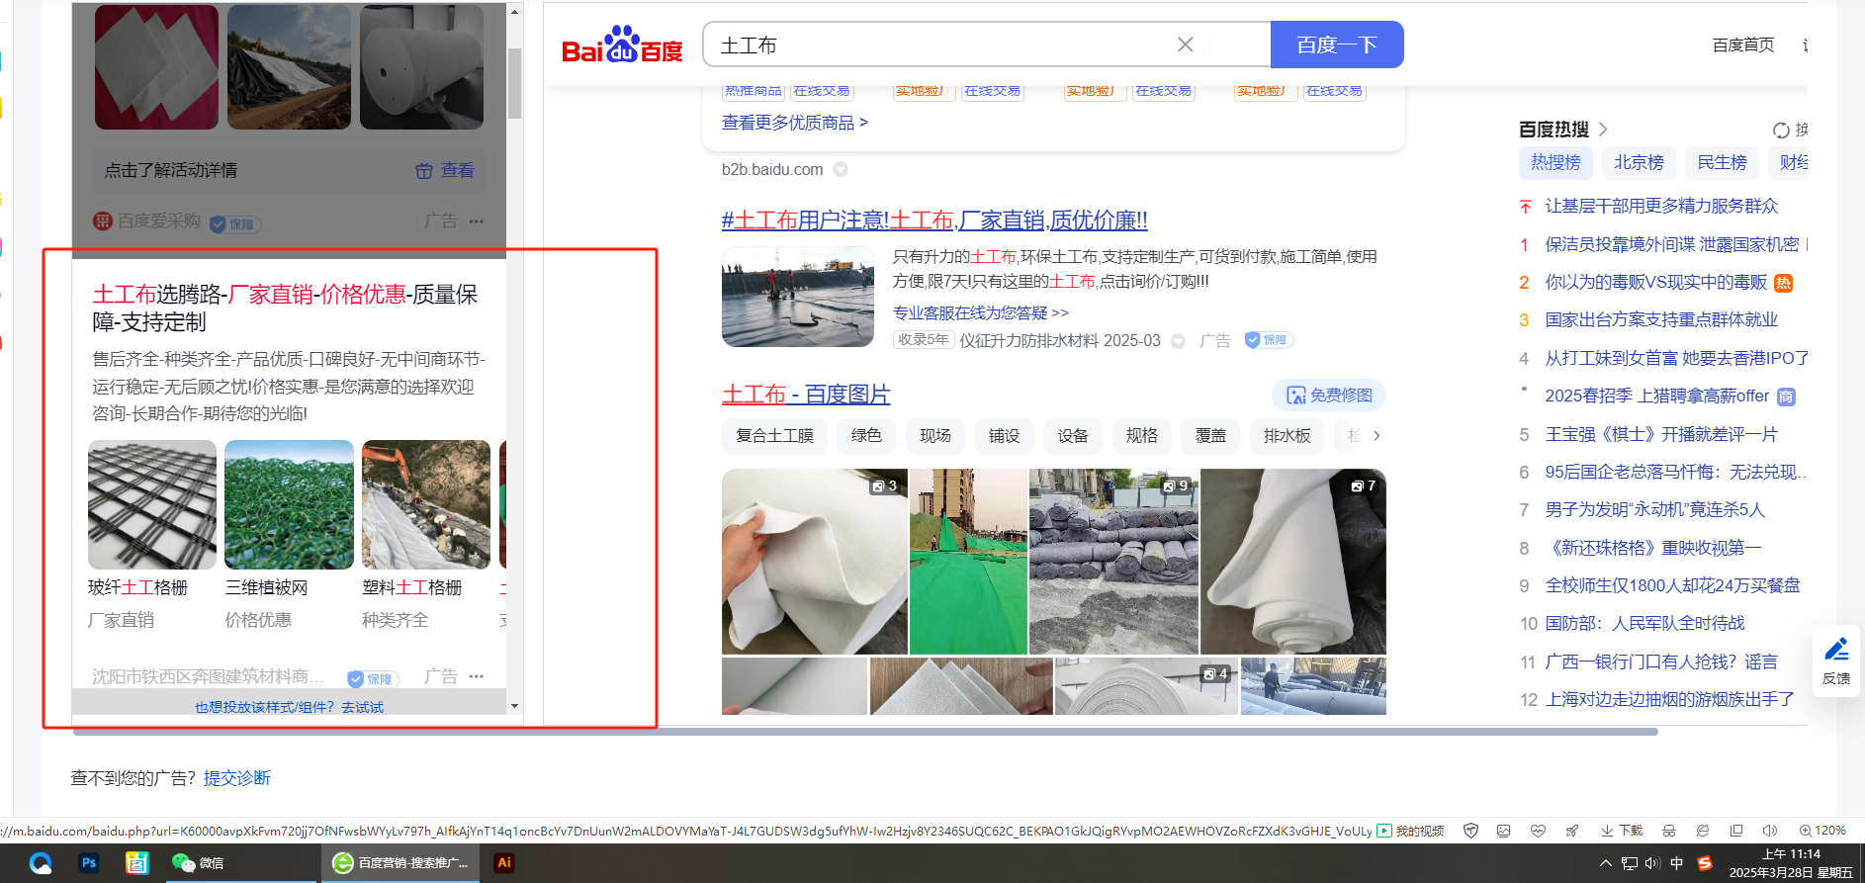Viewport: 1865px width, 883px height.
Task: Open the #土工布用户注意 ad headline
Action: (934, 221)
